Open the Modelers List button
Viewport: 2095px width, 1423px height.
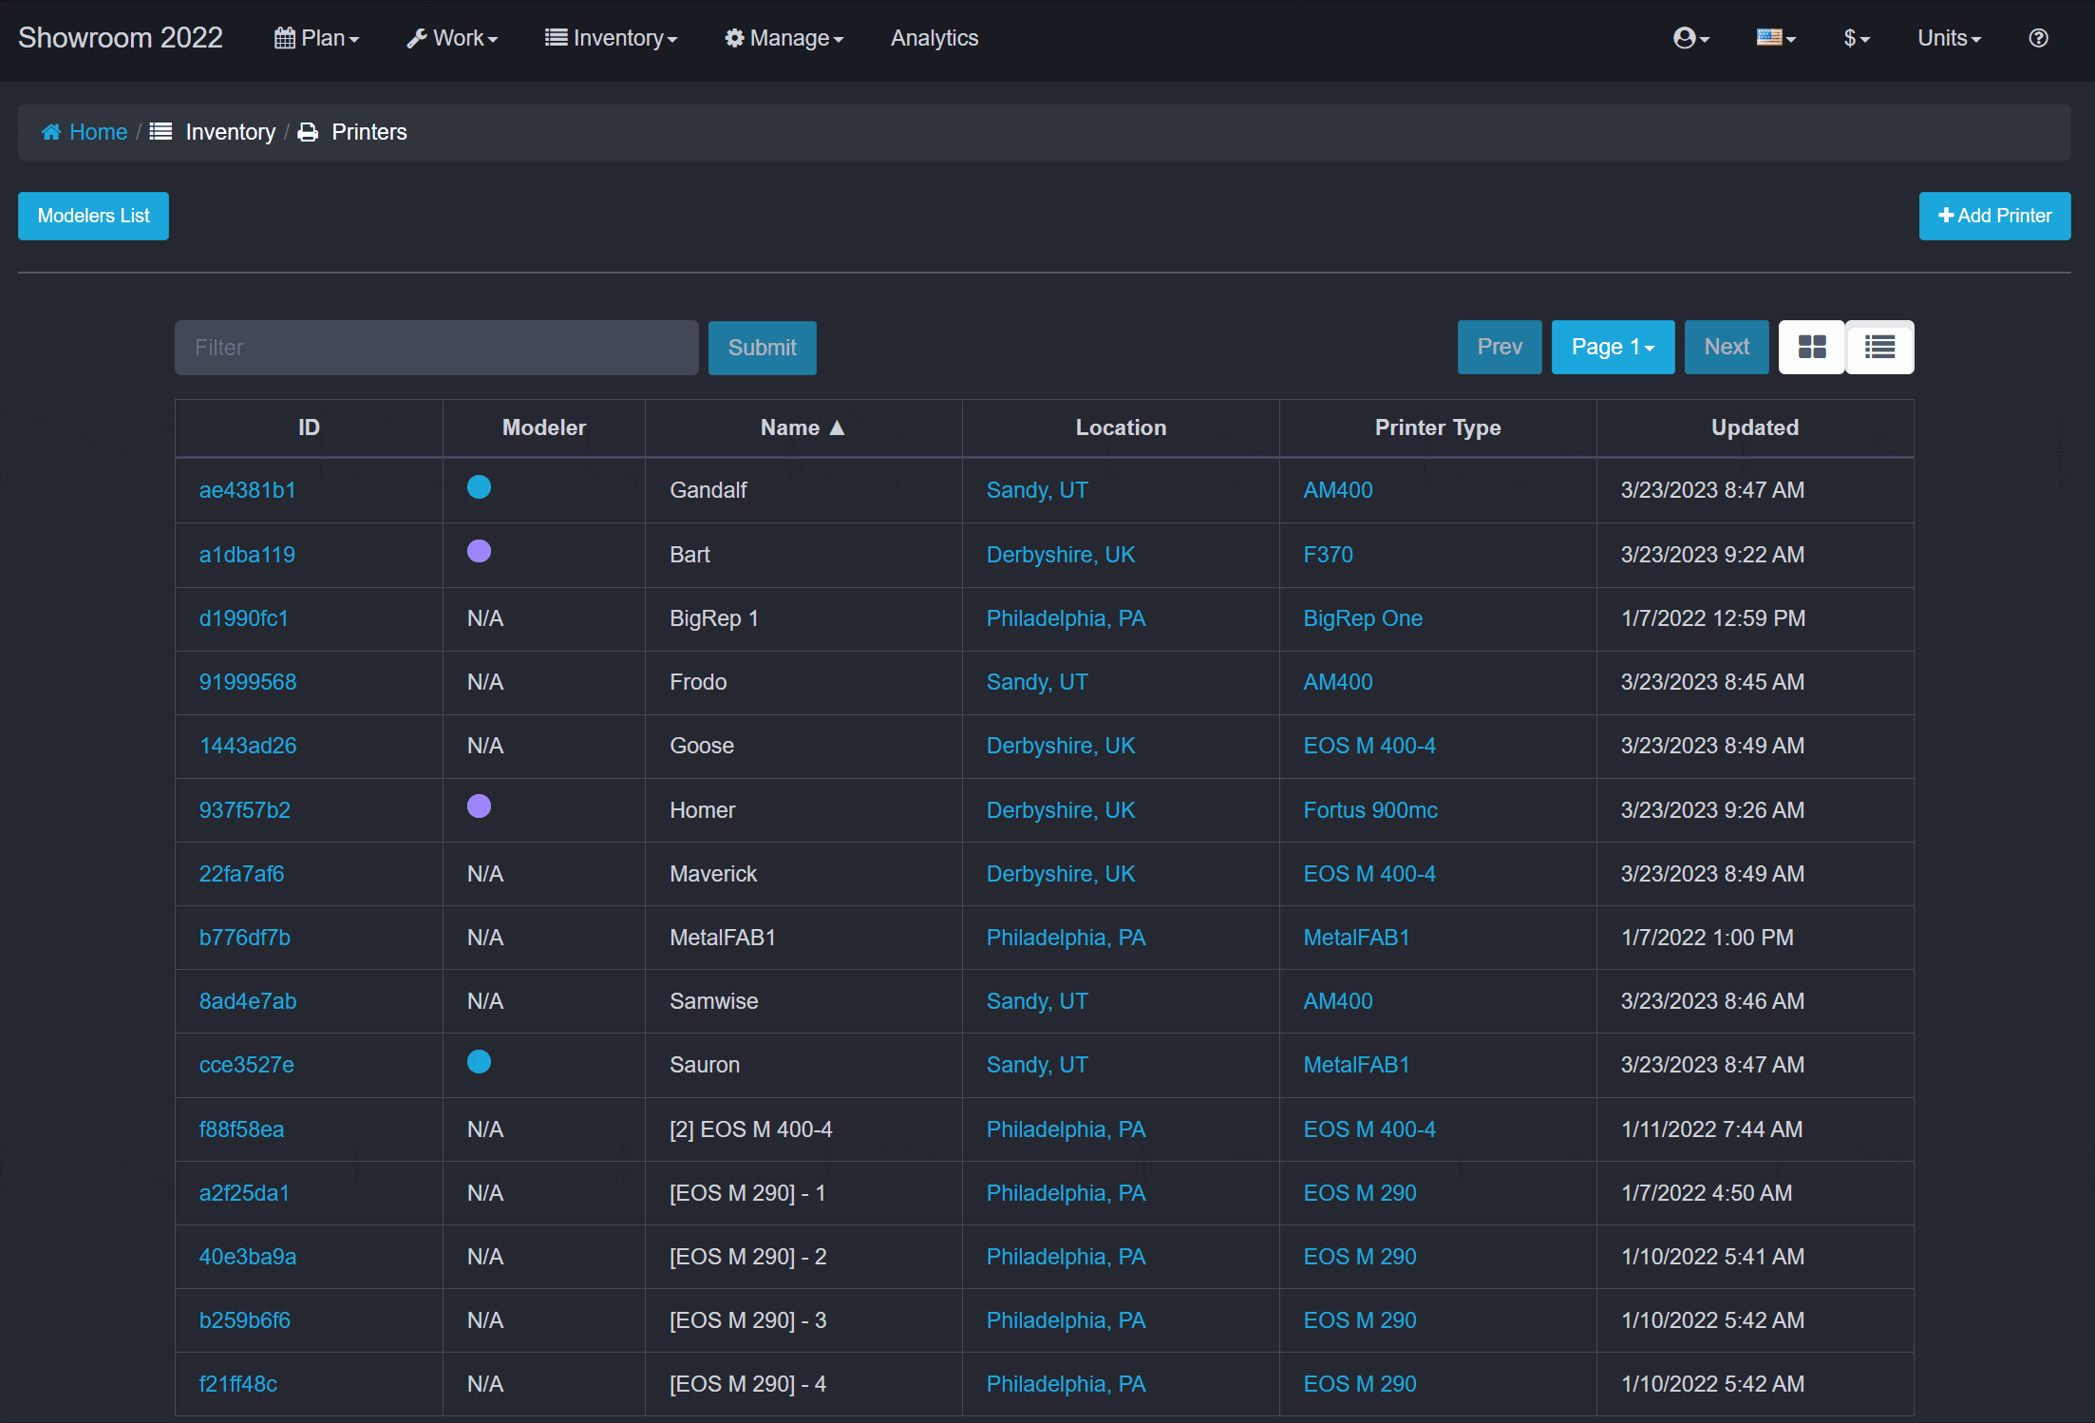click(93, 216)
